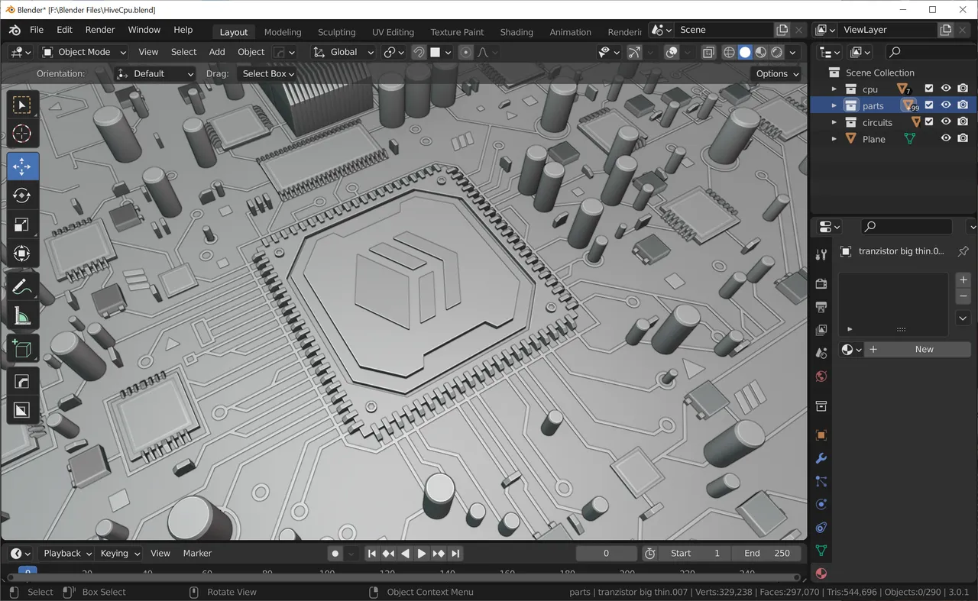Open the Scene properties tab
The width and height of the screenshot is (978, 601).
click(821, 353)
